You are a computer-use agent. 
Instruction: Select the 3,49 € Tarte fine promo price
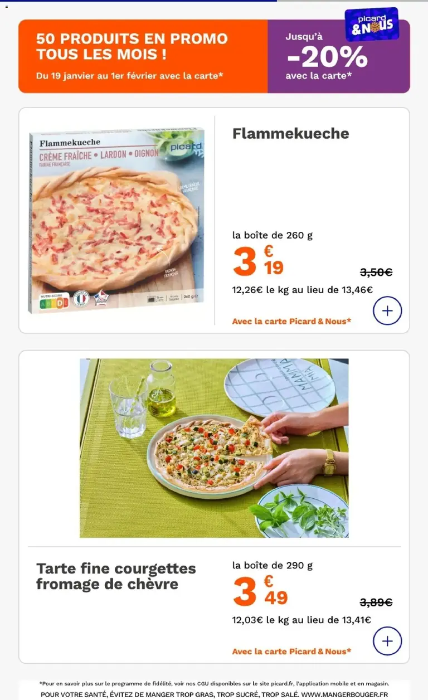[x=260, y=591]
